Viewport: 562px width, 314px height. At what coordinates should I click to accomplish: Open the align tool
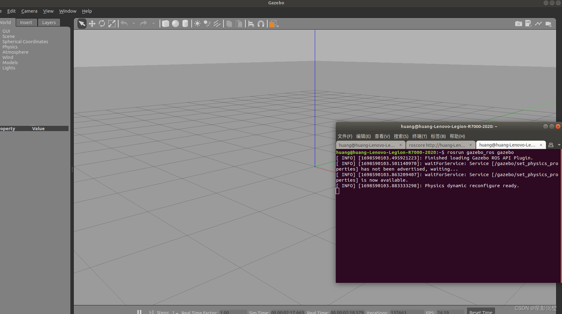(251, 24)
